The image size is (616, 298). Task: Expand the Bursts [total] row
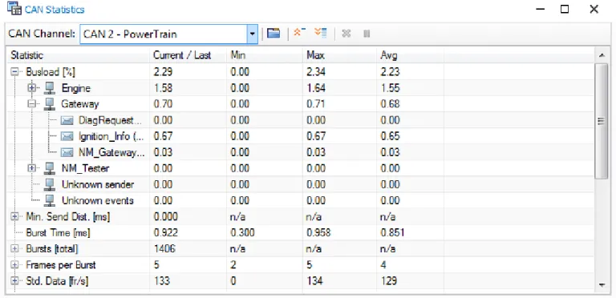coord(14,249)
